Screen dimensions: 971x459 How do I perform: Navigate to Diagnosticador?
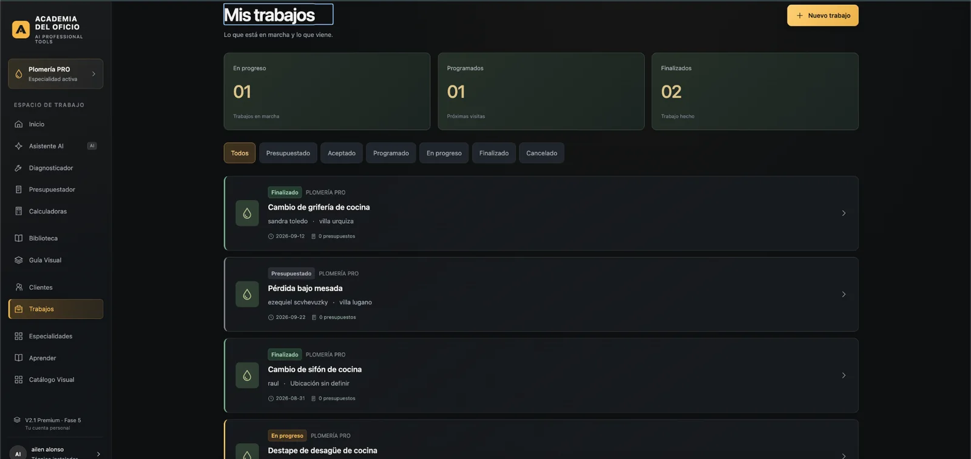[x=56, y=168]
